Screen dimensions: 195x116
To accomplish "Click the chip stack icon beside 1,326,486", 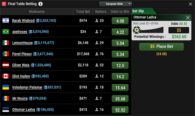I will pyautogui.click(x=33, y=65).
